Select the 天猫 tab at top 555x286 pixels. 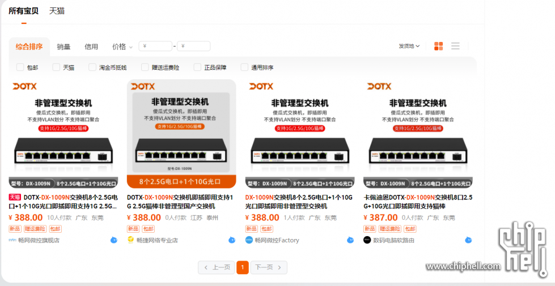point(57,11)
